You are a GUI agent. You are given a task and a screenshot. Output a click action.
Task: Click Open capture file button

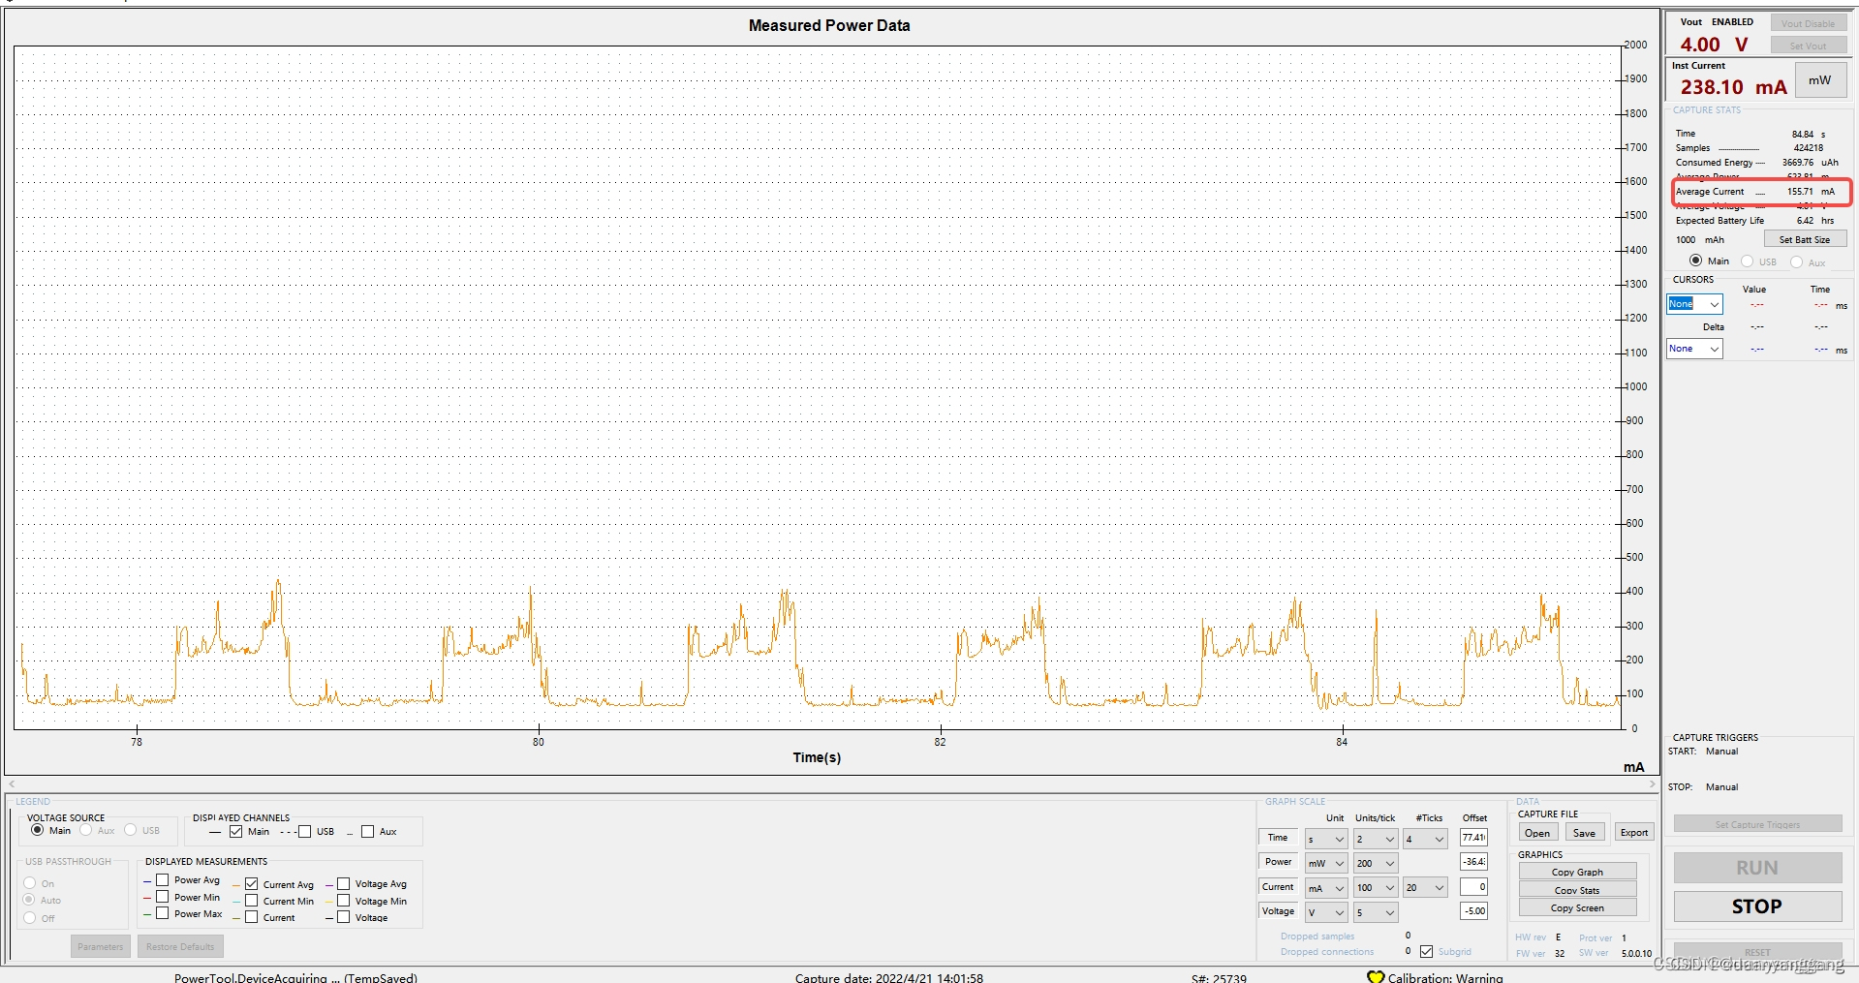pos(1537,832)
